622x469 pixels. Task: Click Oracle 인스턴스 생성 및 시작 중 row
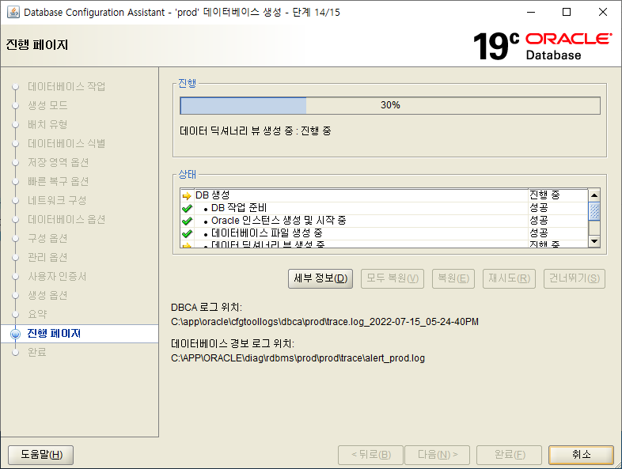click(x=384, y=221)
